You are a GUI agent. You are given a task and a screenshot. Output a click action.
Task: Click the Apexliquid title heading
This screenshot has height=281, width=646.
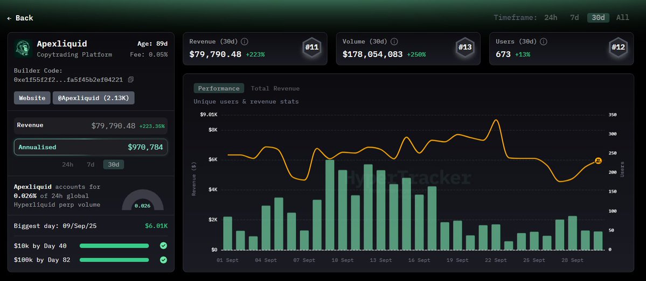[62, 44]
